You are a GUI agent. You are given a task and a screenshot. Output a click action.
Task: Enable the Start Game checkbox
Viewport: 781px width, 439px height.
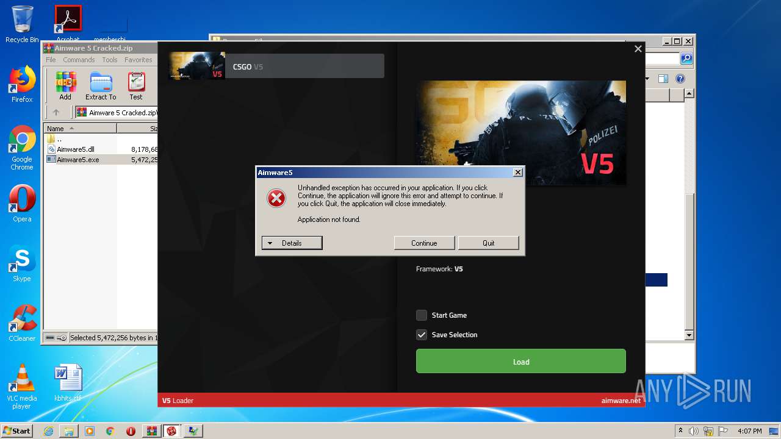pyautogui.click(x=422, y=315)
